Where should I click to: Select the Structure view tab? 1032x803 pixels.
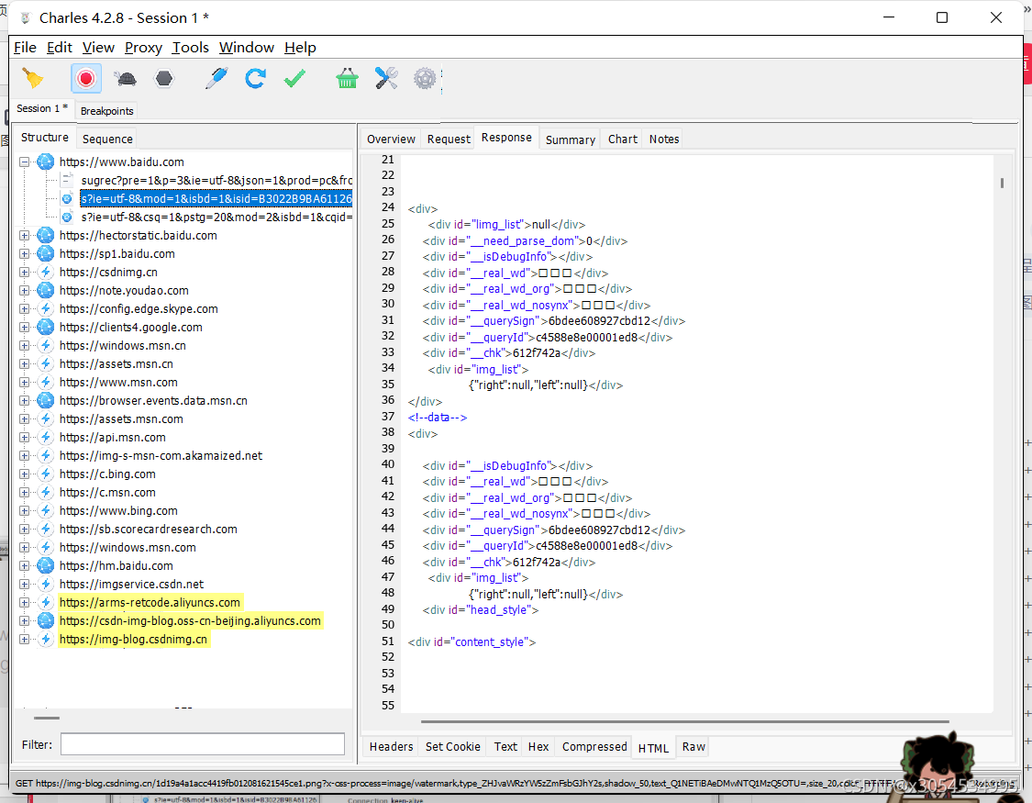45,138
